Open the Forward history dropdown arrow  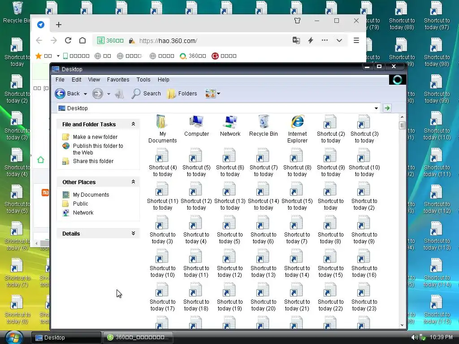(x=108, y=94)
